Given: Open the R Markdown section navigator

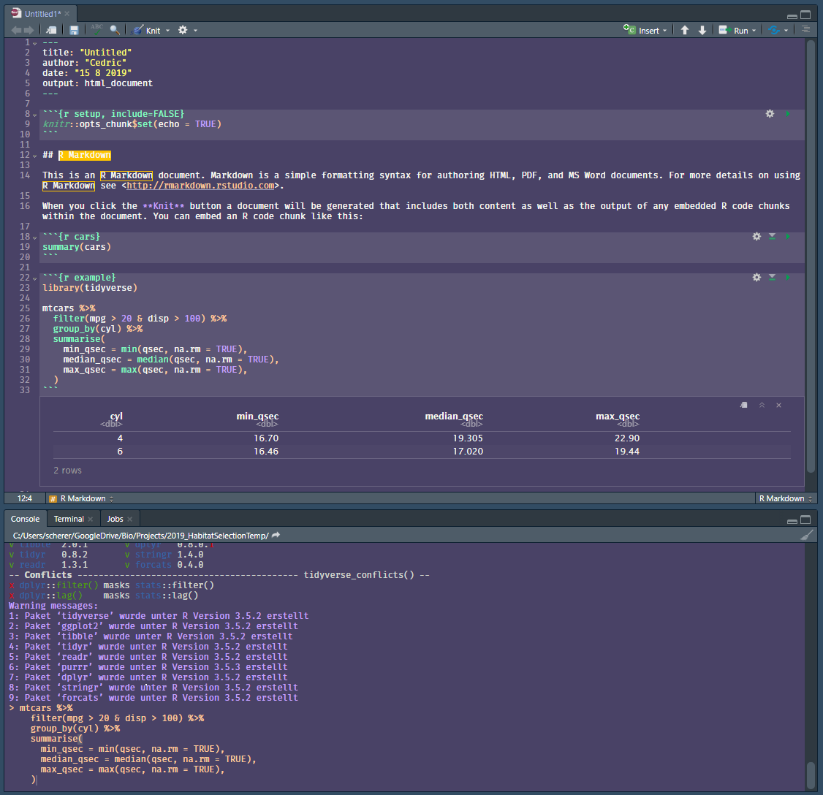Looking at the screenshot, I should coord(81,498).
